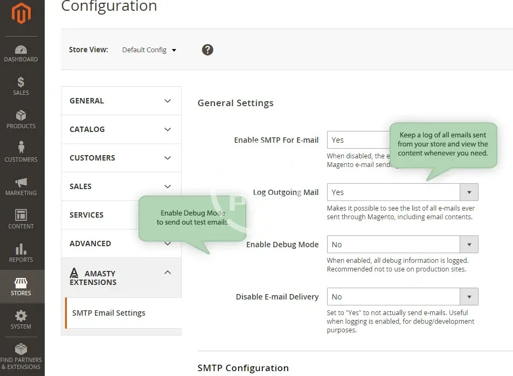Open the Sales dollar icon
The image size is (513, 376).
pos(21,82)
